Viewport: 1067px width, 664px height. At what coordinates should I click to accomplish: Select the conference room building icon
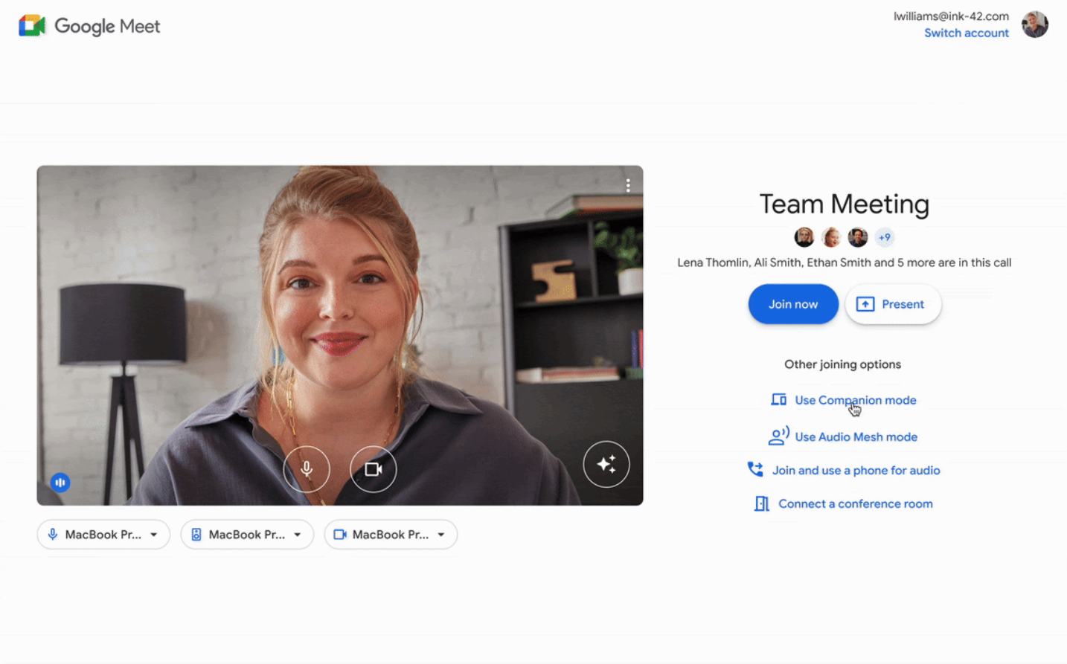pyautogui.click(x=761, y=503)
